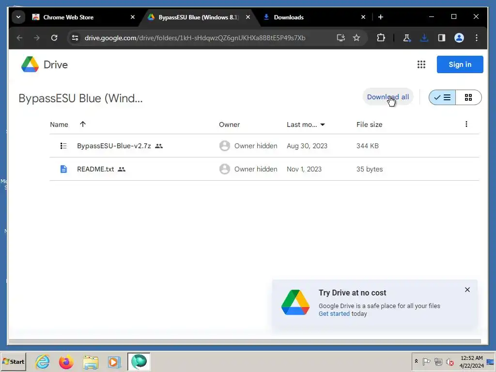496x372 pixels.
Task: Reverse sort direction with the up arrow
Action: (82, 124)
